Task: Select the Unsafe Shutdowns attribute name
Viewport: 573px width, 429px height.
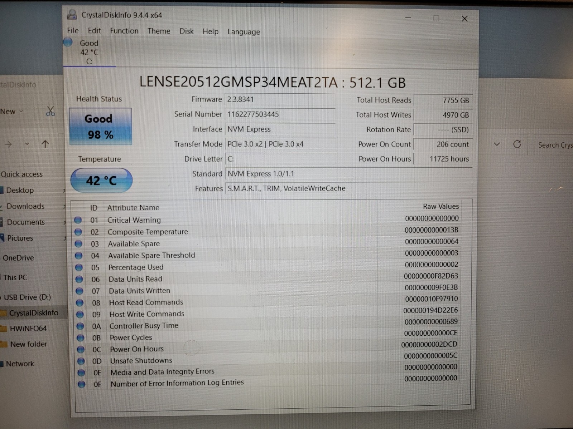Action: coord(141,360)
